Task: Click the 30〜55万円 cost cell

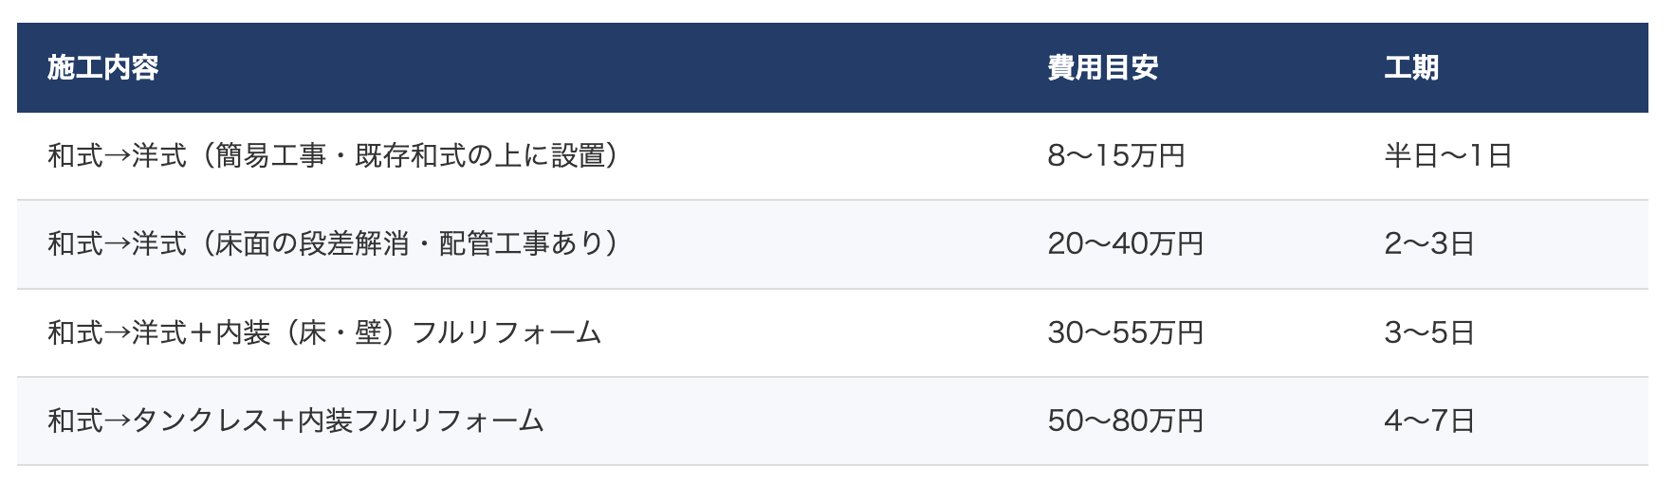Action: click(1125, 332)
